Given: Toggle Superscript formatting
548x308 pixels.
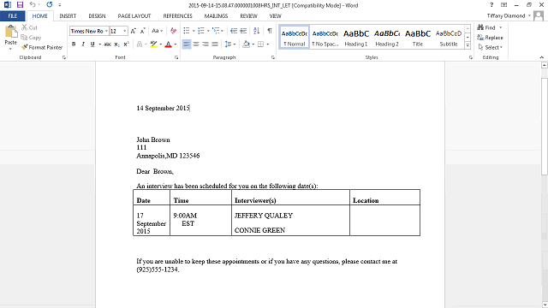Looking at the screenshot, I should coord(126,44).
